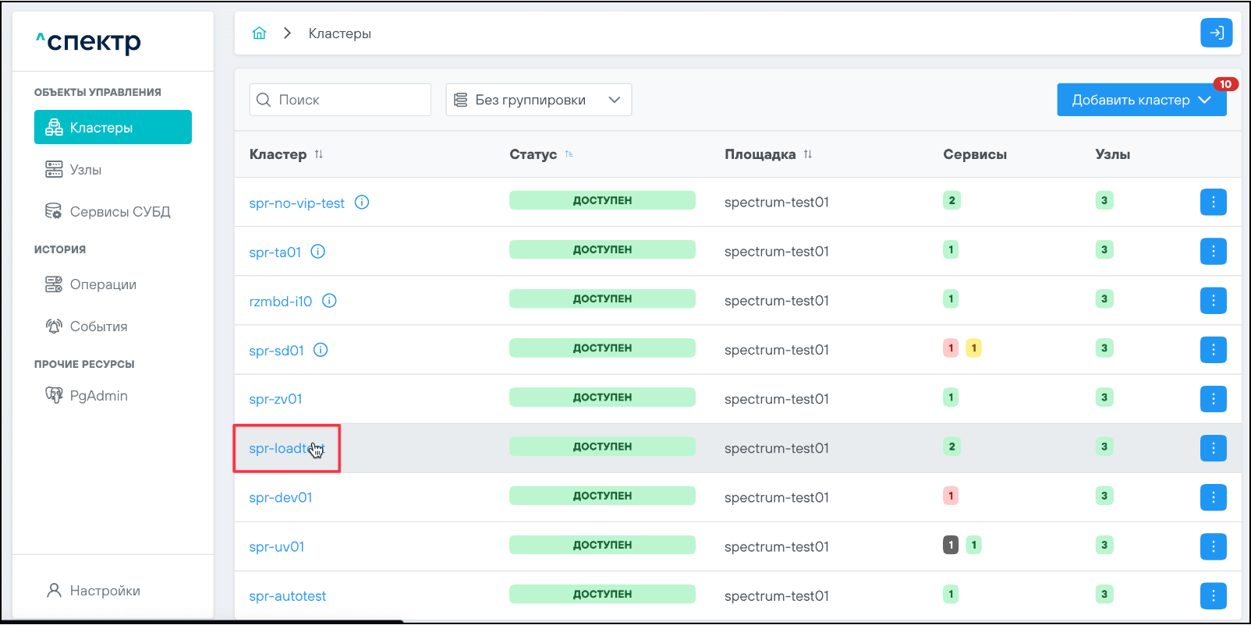
Task: Show info for rzmbd-i10 cluster
Action: point(330,301)
